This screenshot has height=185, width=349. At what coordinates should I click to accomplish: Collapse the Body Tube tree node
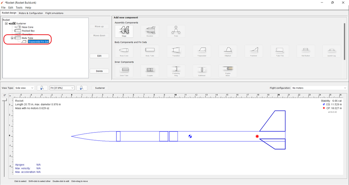point(12,38)
